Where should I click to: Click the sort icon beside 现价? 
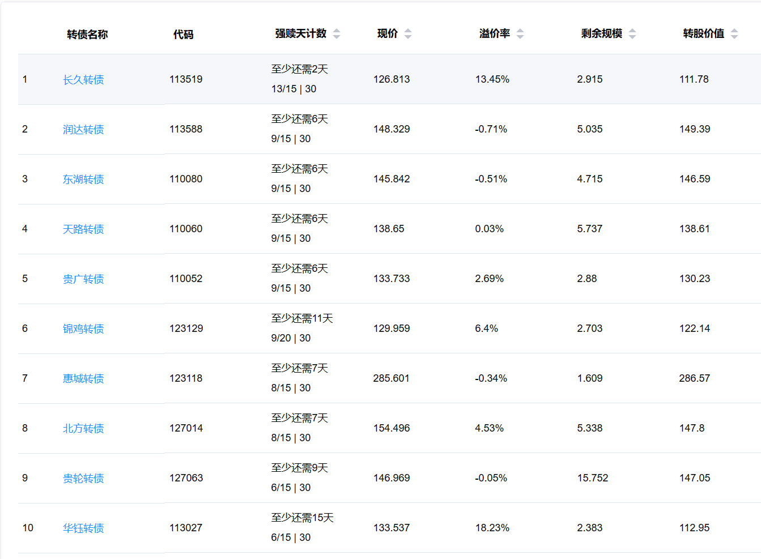(x=408, y=34)
